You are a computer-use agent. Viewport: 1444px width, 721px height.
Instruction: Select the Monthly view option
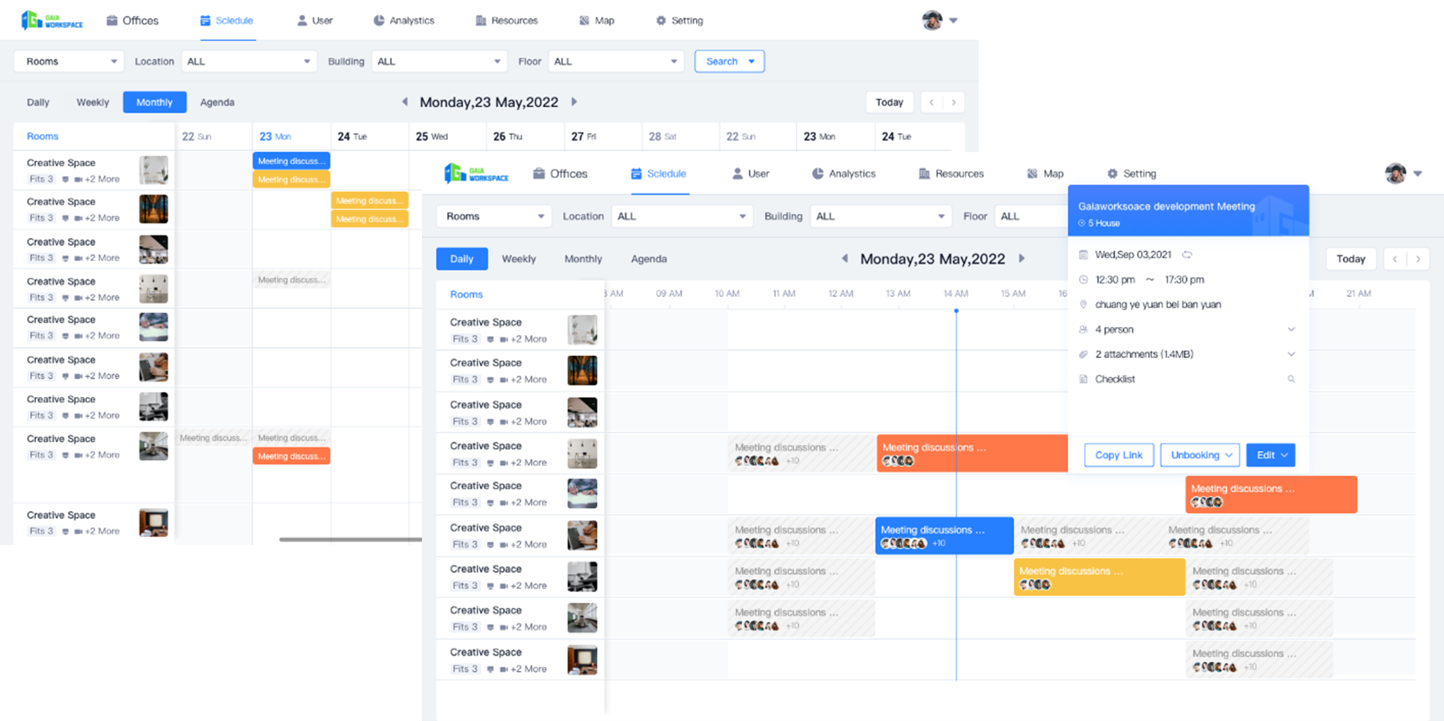582,259
